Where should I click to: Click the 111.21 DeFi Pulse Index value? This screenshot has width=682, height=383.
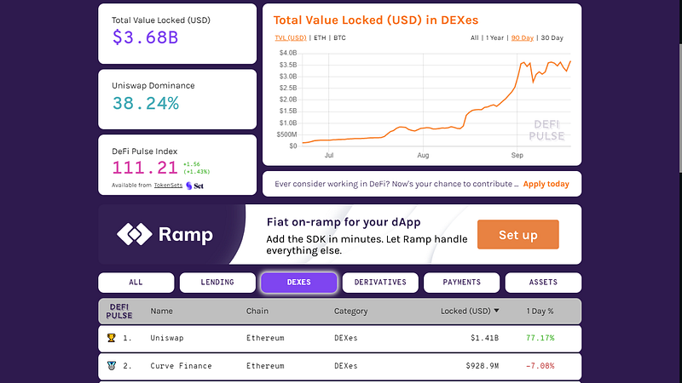(144, 168)
